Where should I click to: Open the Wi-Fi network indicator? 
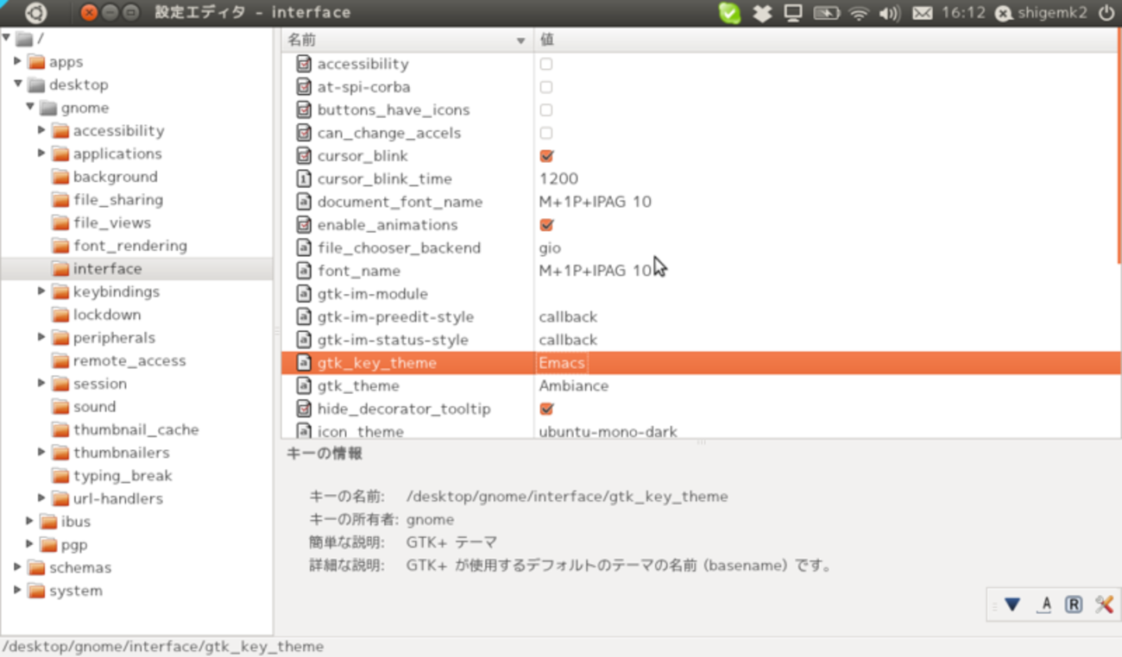[x=858, y=13]
